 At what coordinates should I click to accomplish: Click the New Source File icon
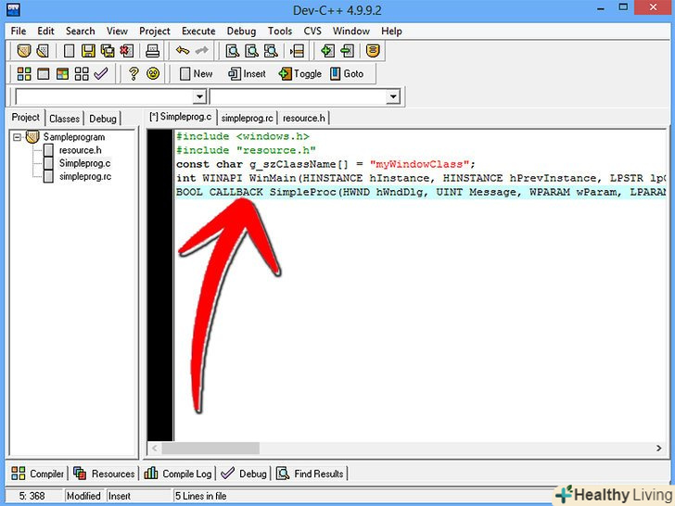69,51
